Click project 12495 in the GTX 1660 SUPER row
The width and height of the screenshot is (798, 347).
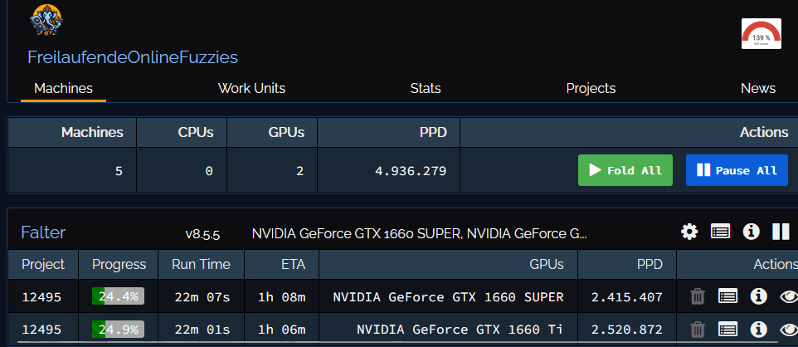click(x=41, y=296)
